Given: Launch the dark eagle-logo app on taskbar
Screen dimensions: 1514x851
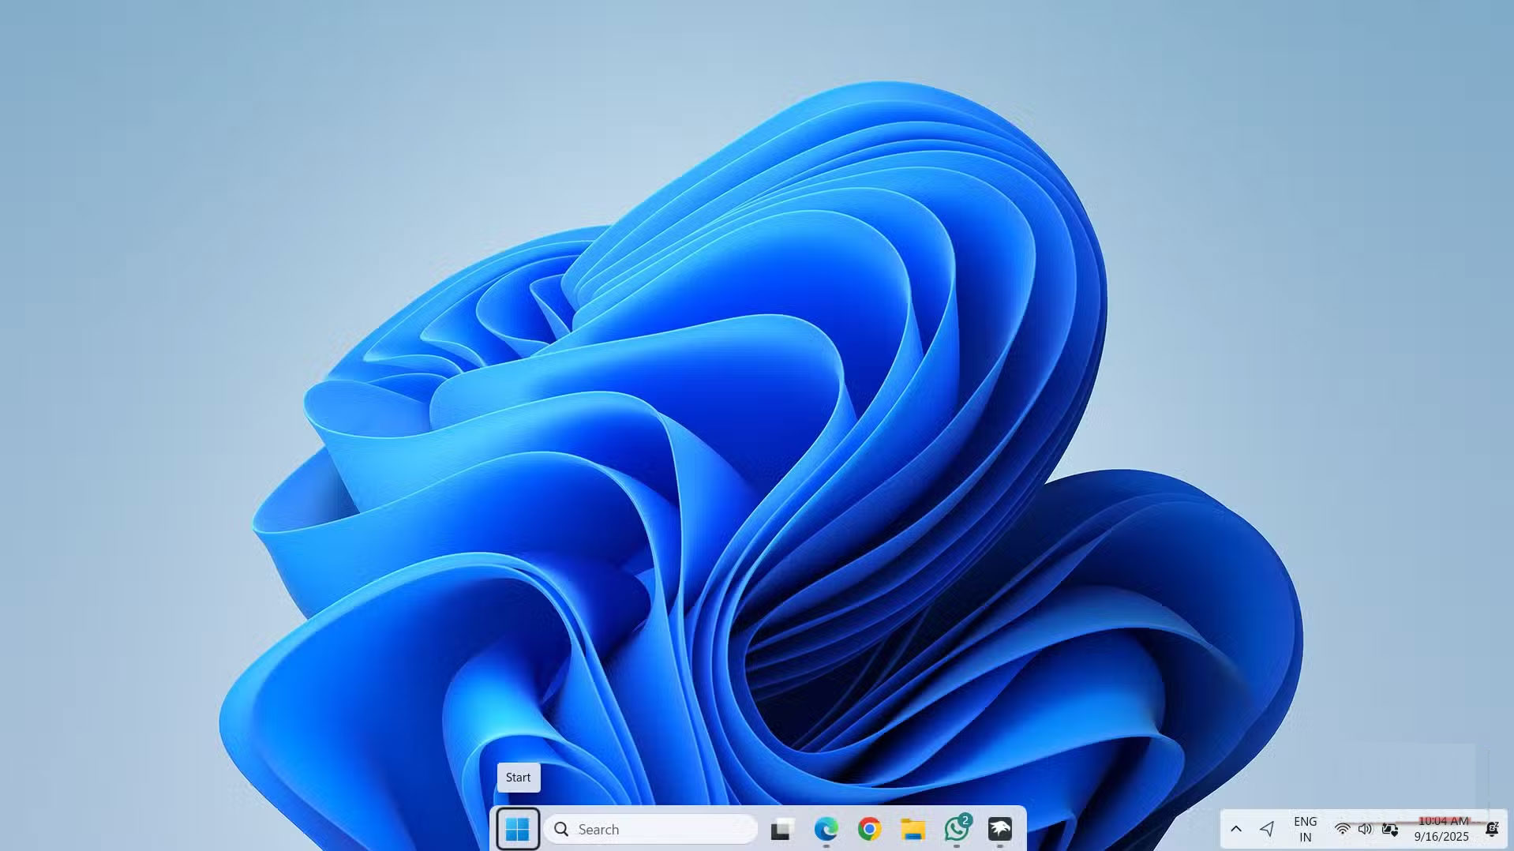Looking at the screenshot, I should point(1000,829).
